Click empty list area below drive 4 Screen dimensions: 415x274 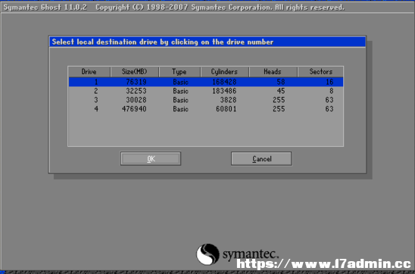(206, 129)
